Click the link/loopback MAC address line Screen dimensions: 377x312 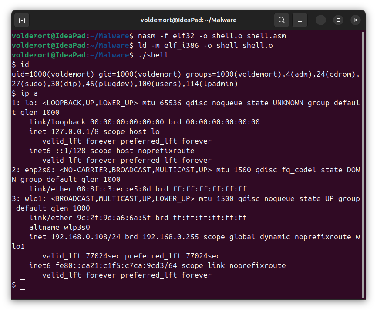[x=145, y=122]
